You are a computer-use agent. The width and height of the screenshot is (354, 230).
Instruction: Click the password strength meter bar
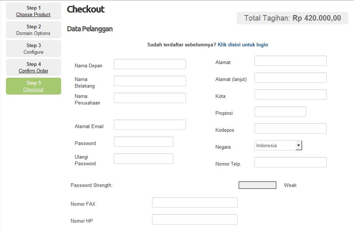click(x=257, y=185)
